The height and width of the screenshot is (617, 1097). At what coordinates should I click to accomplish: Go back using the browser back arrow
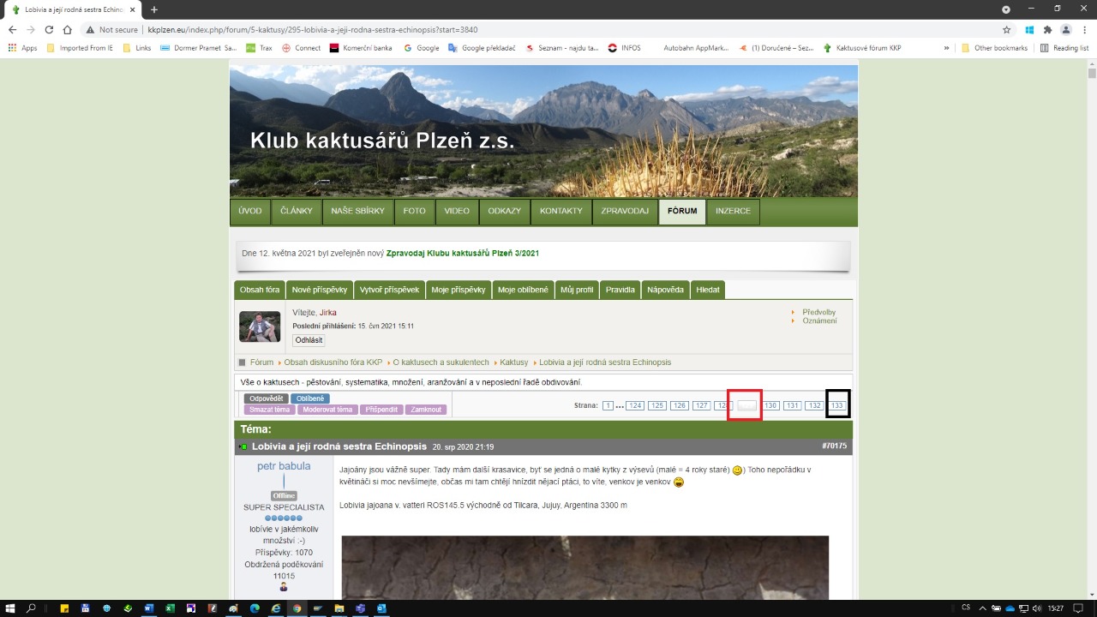pos(12,29)
